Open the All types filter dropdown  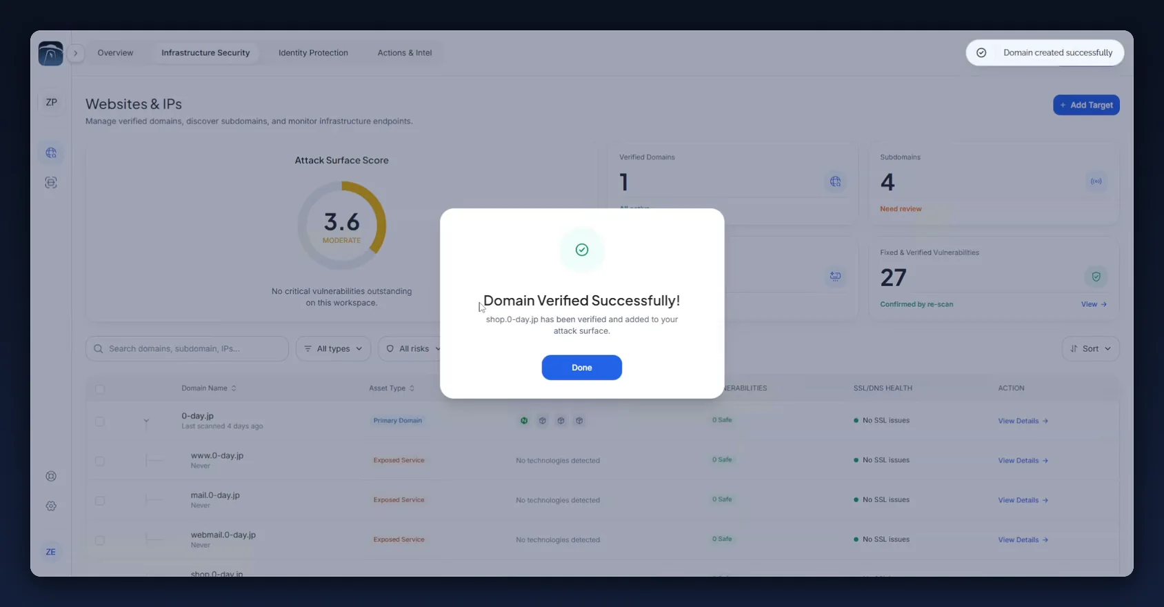tap(333, 348)
